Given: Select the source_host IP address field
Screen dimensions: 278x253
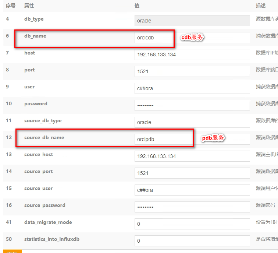Looking at the screenshot, I should [192, 156].
